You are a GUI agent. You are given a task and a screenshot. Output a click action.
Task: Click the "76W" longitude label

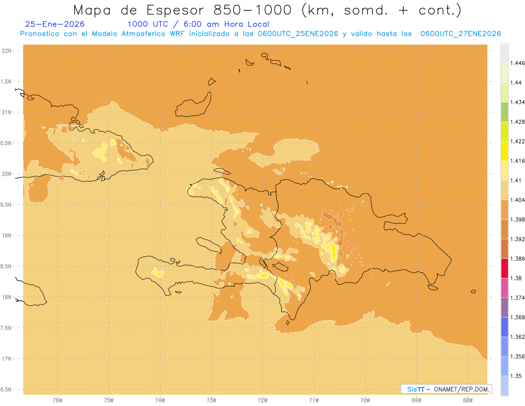pos(57,400)
